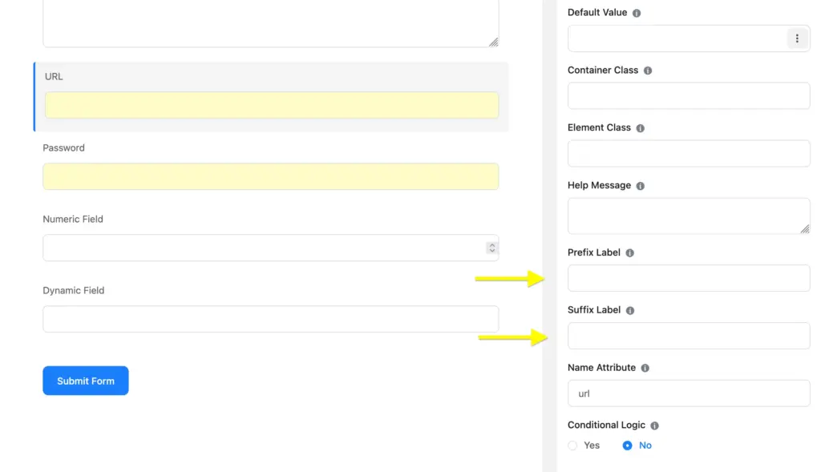Open the Name Attribute info tooltip
The width and height of the screenshot is (821, 472).
(x=646, y=367)
